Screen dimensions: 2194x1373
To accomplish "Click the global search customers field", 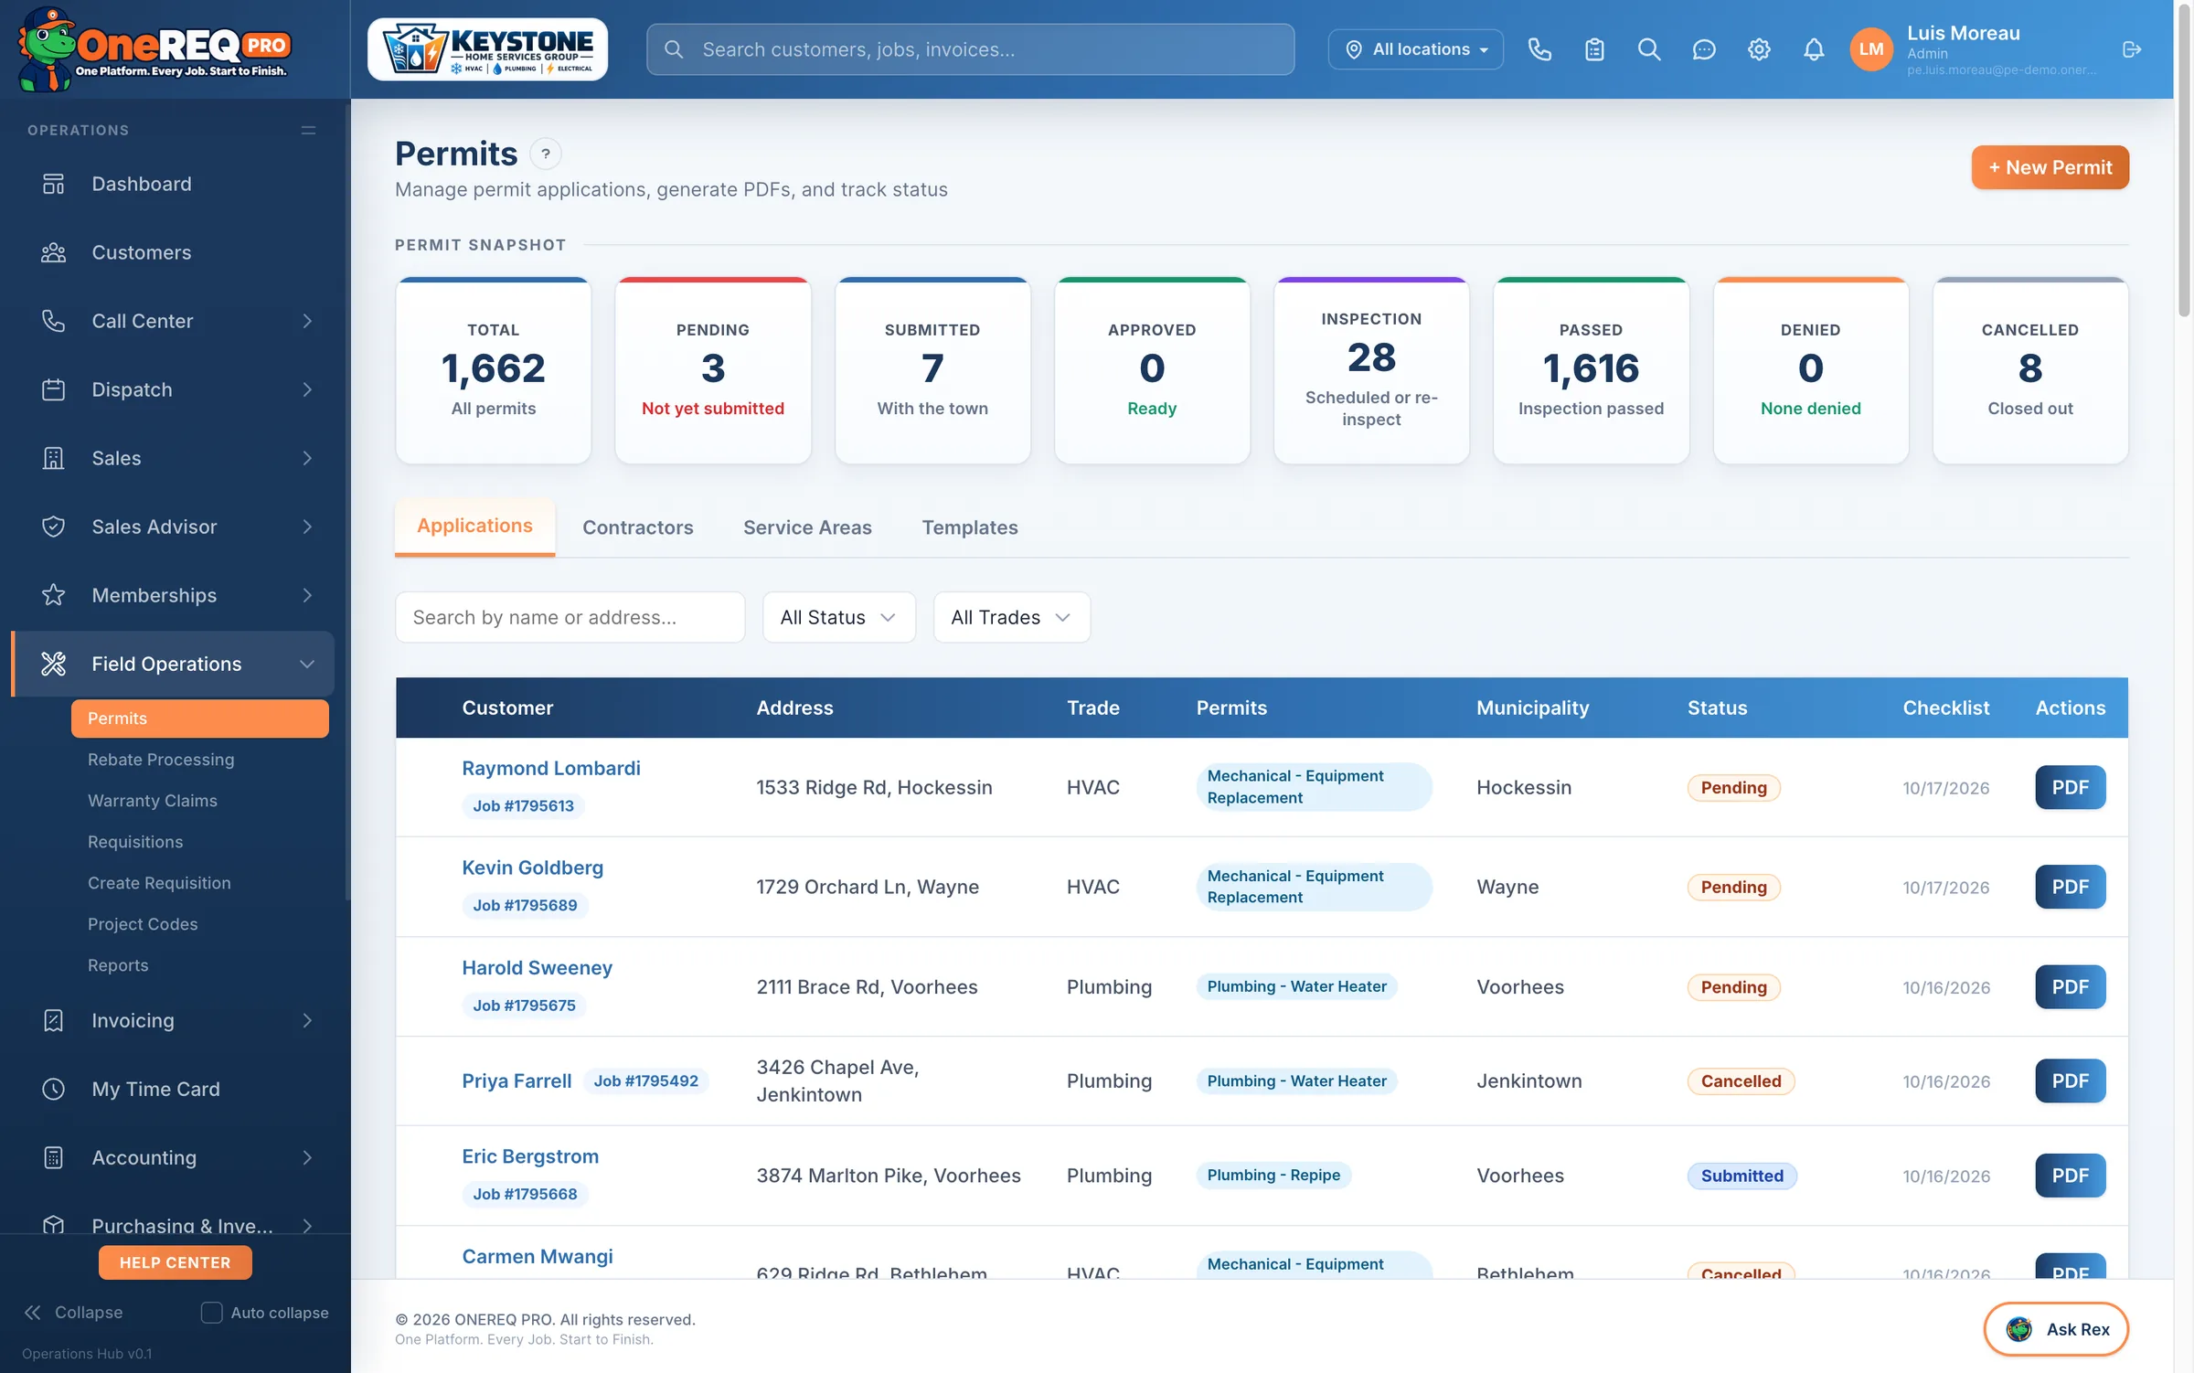I will (970, 49).
